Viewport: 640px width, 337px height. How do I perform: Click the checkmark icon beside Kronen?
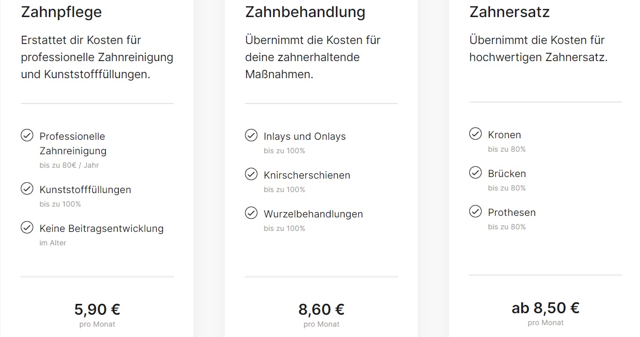coord(475,134)
